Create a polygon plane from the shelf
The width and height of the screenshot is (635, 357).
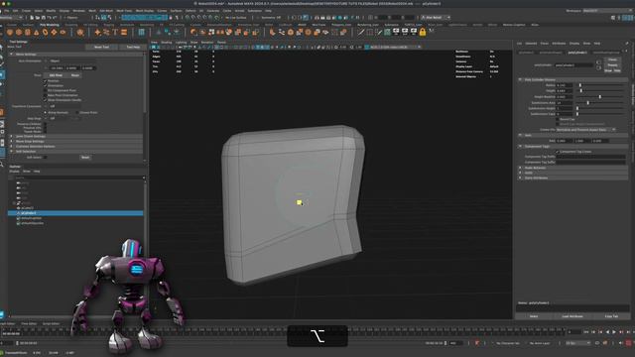[54, 32]
